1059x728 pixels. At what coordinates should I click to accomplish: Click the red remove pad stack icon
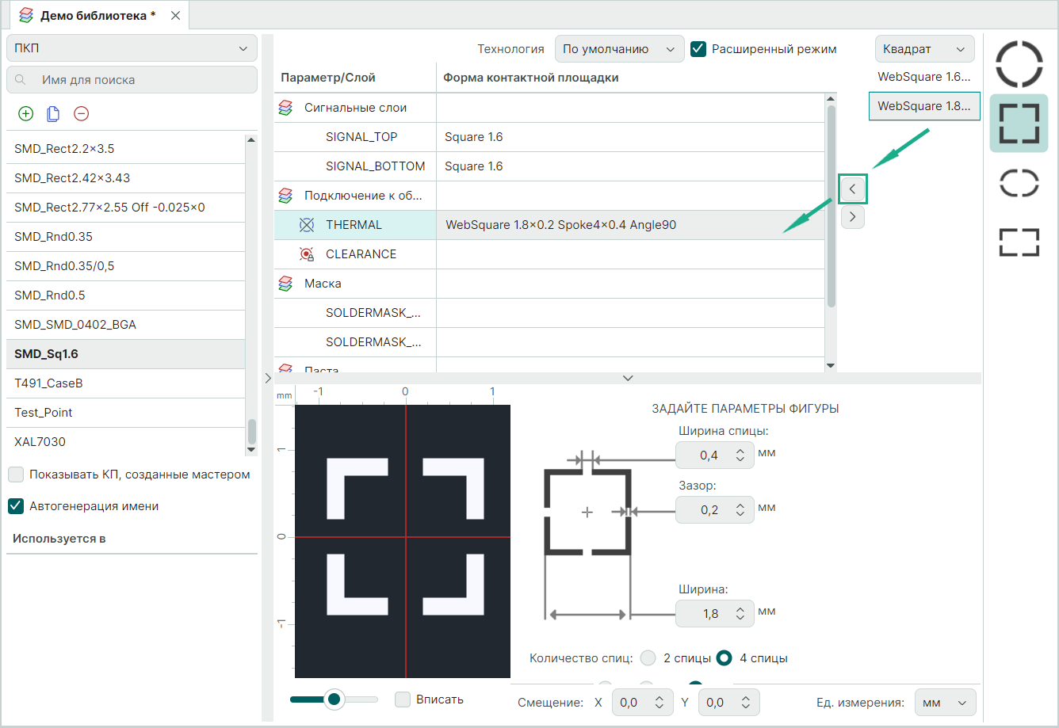[81, 114]
